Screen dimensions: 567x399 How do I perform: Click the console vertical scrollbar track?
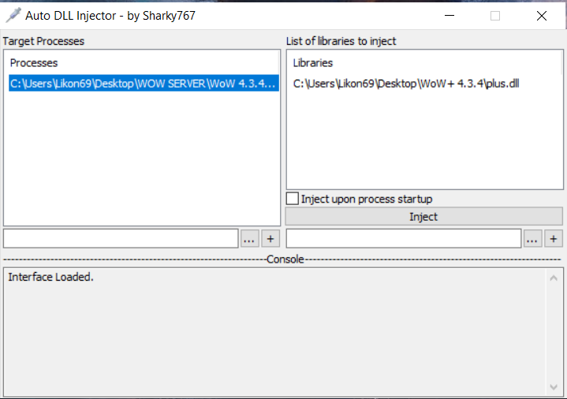click(554, 331)
